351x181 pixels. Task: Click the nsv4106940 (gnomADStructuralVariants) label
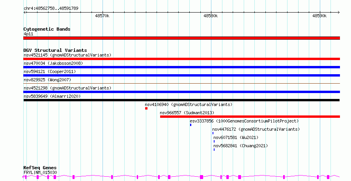[x=189, y=104]
